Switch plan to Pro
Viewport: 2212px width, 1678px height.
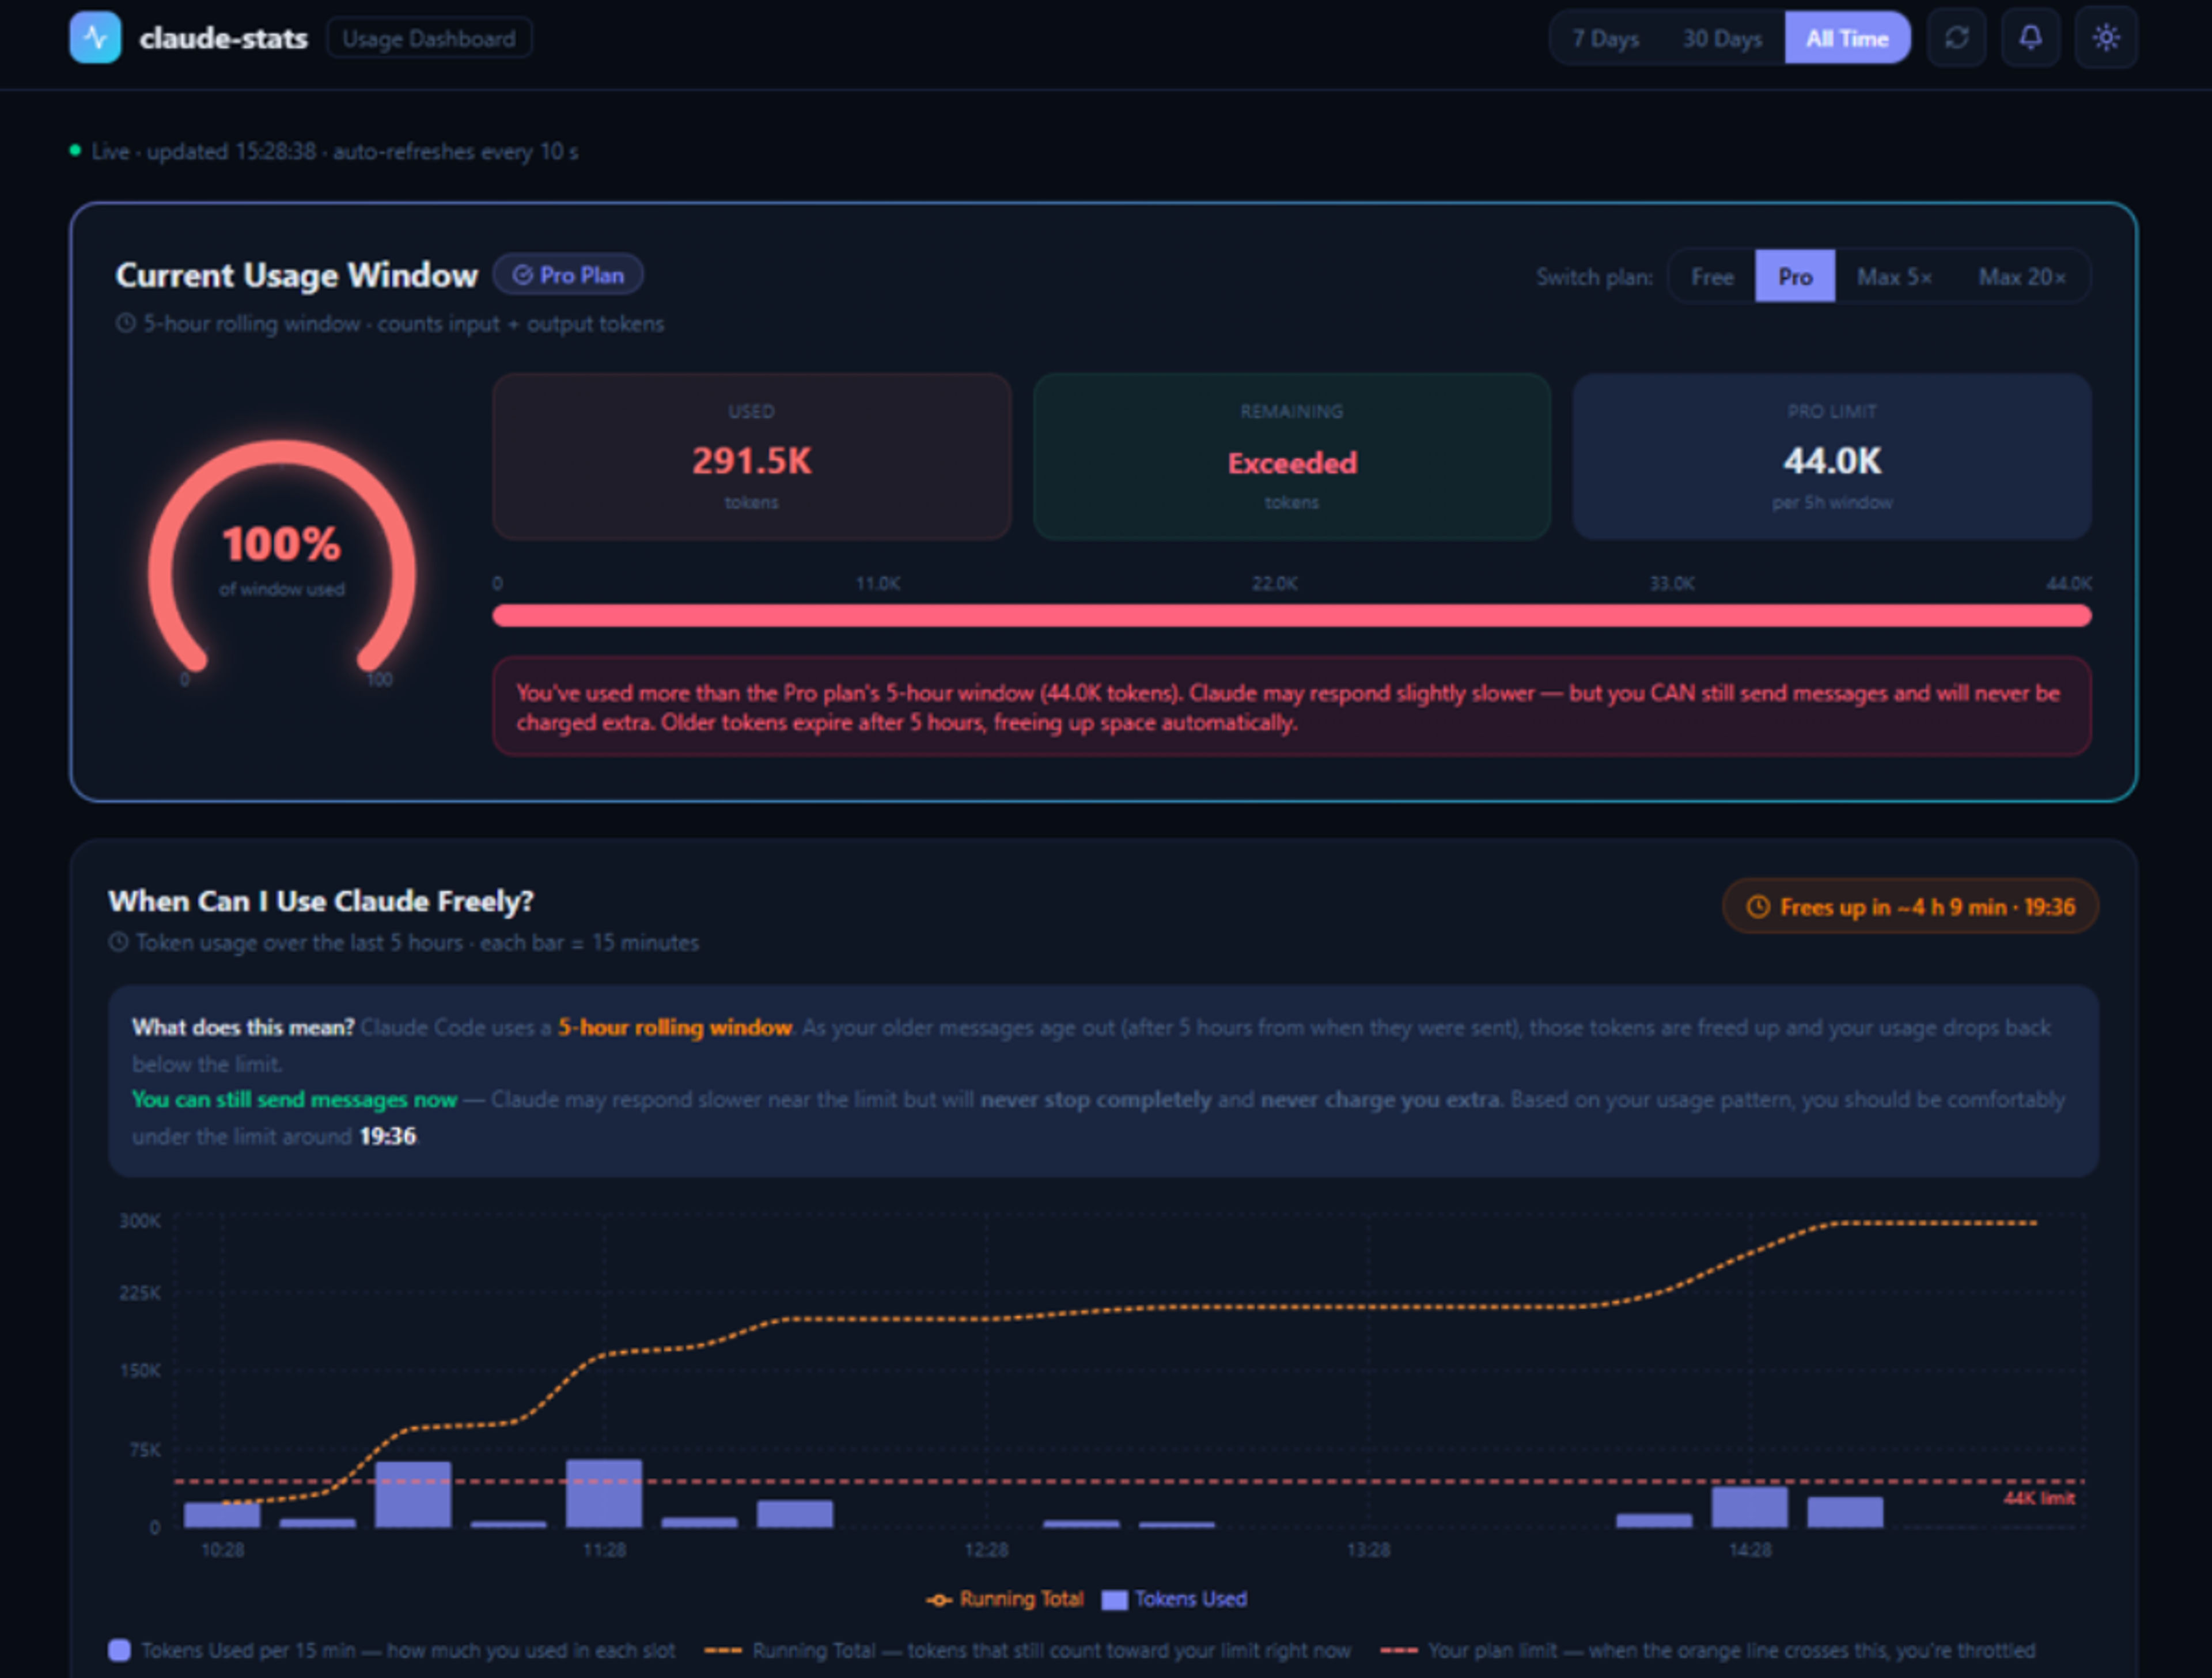(x=1795, y=277)
